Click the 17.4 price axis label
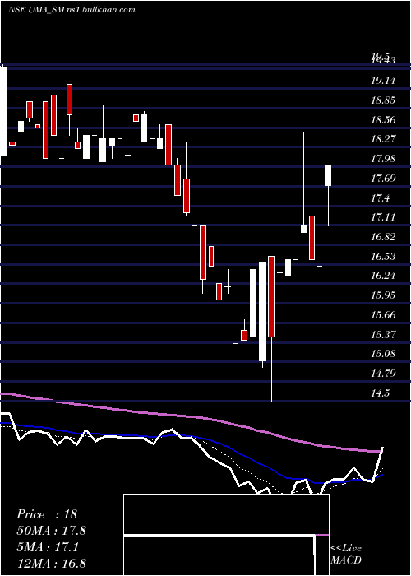Screen dimensions: 411x576 click(380, 198)
